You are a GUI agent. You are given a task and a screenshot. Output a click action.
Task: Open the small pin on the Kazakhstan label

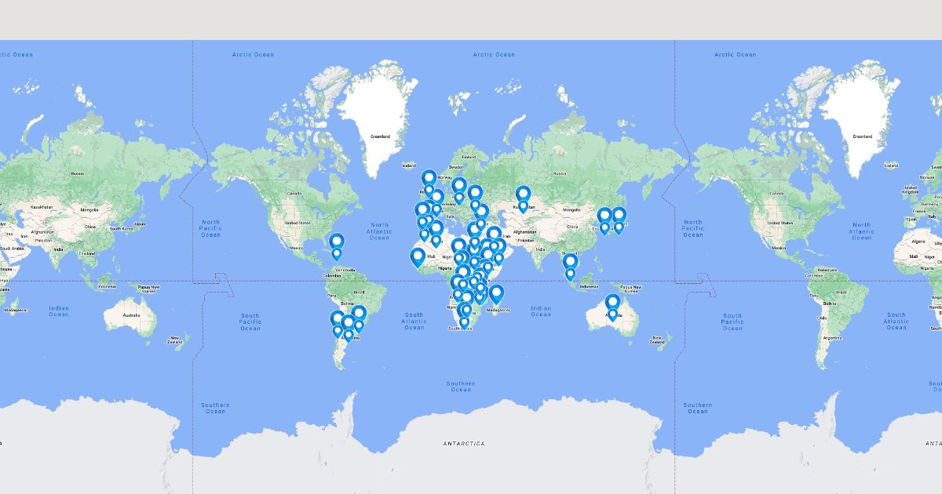(523, 207)
